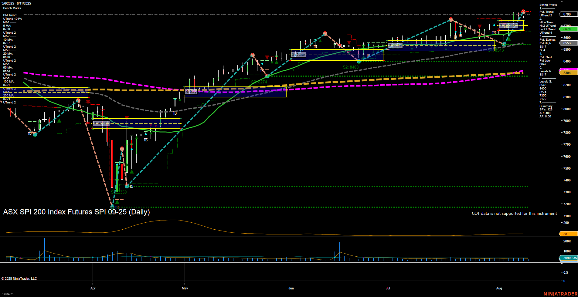
Task: Click the 30909.35 volume readout value
Action: click(569, 258)
